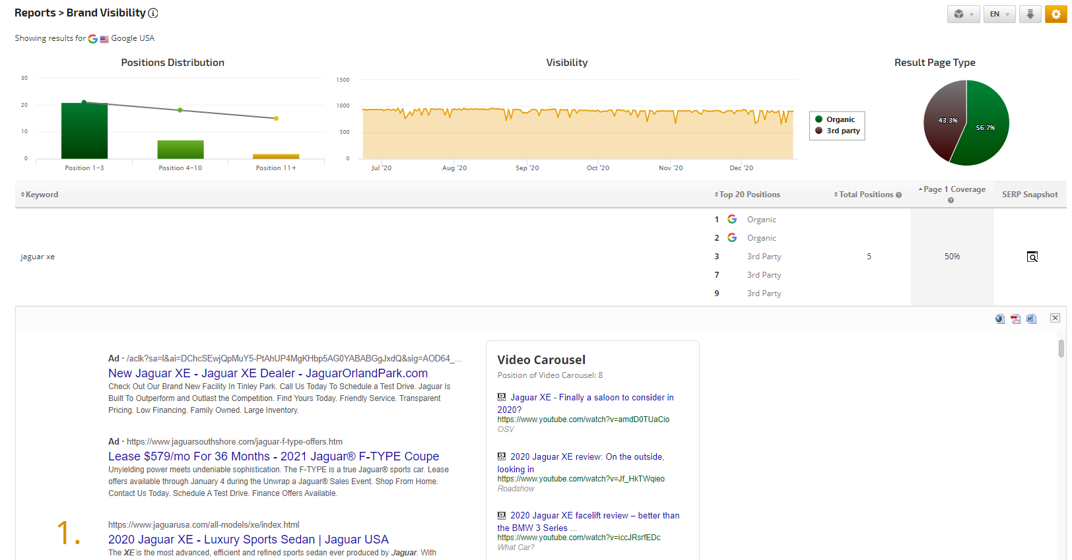Click the download arrow button
The image size is (1072, 560).
(1030, 14)
